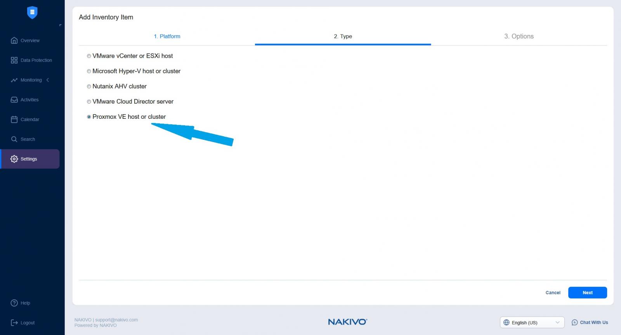621x335 pixels.
Task: Expand the Monitoring submenu chevron
Action: click(x=48, y=80)
